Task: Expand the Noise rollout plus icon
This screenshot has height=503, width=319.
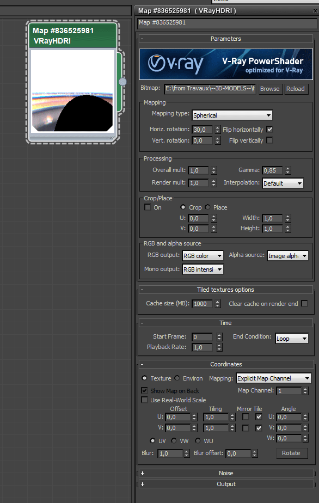Action: click(143, 473)
